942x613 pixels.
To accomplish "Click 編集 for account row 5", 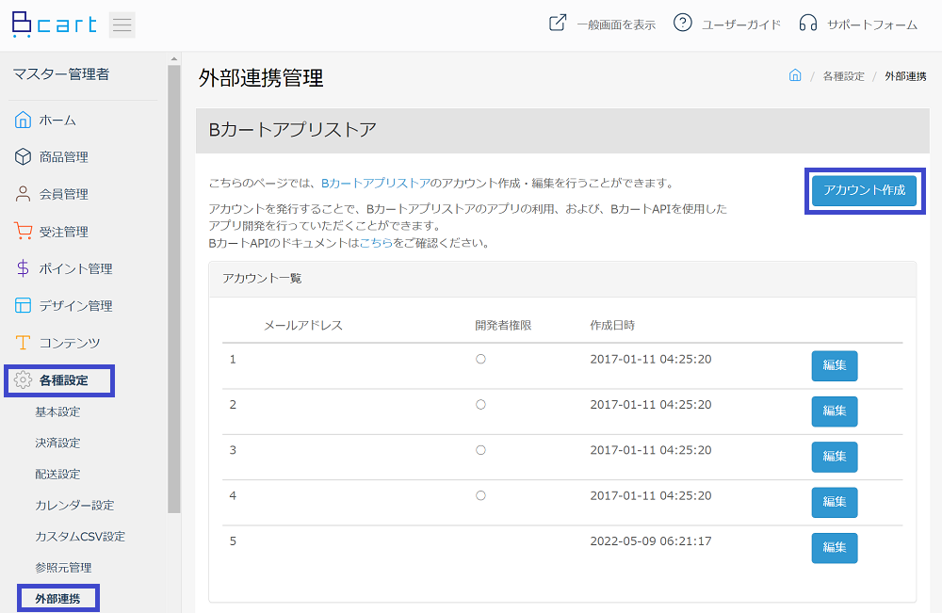I will click(835, 548).
